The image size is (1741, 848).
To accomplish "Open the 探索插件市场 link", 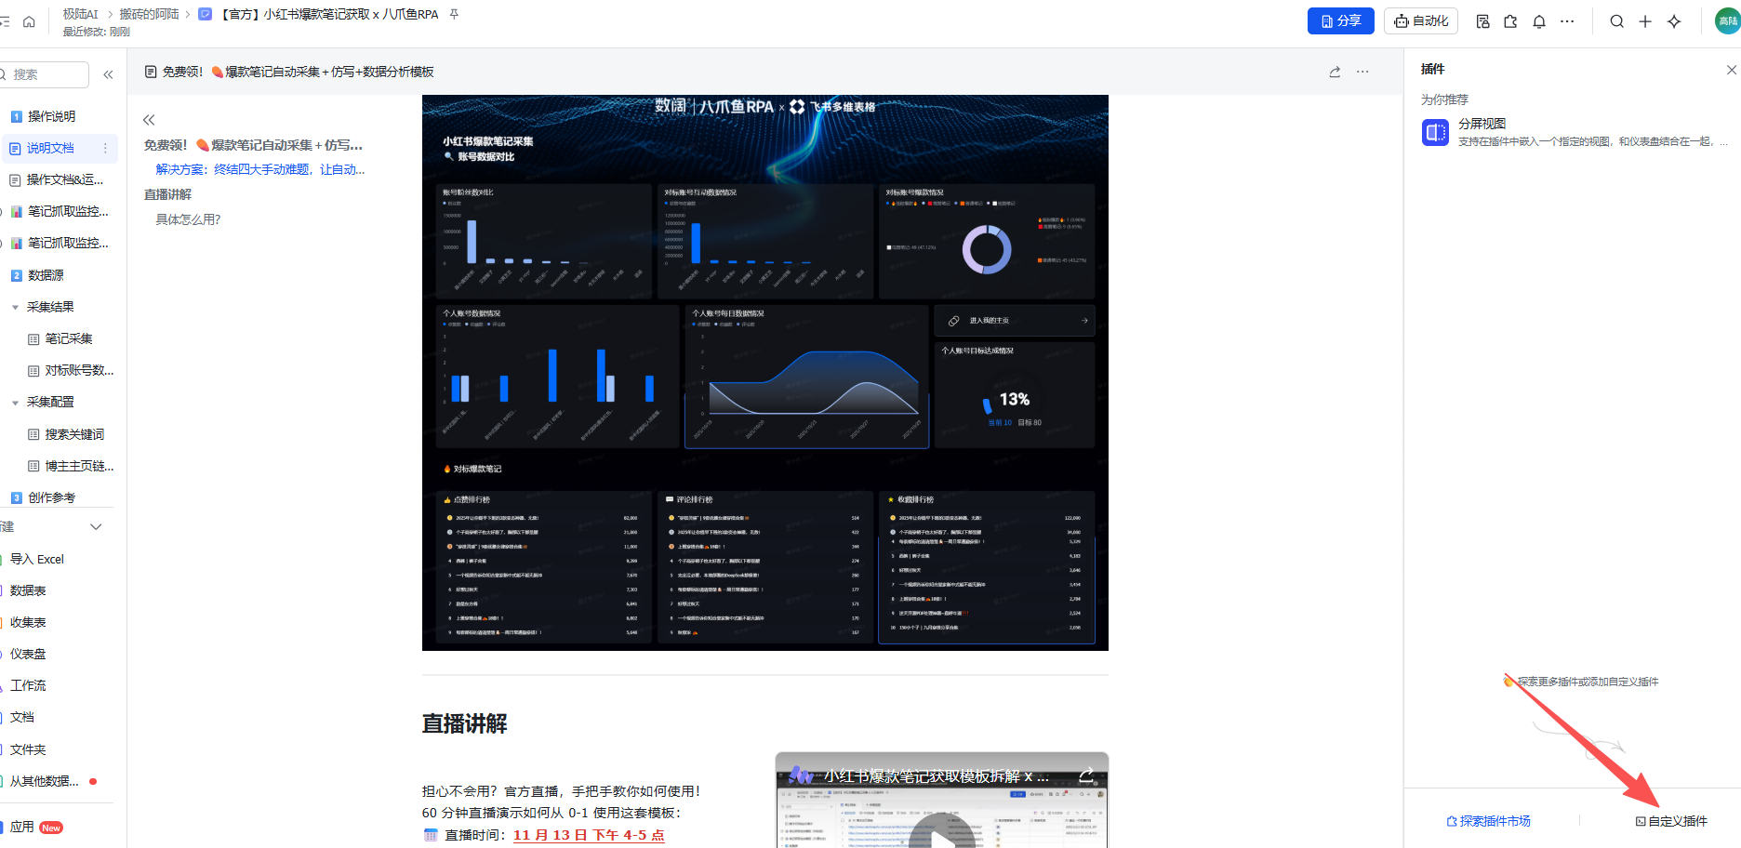I will pyautogui.click(x=1488, y=821).
